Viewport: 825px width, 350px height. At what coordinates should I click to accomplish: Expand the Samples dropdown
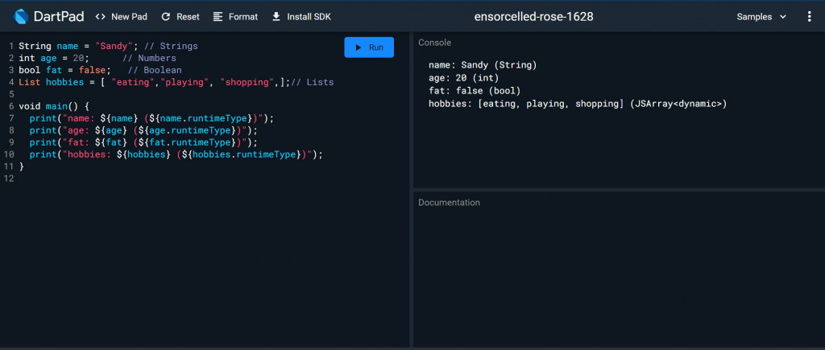click(x=761, y=17)
